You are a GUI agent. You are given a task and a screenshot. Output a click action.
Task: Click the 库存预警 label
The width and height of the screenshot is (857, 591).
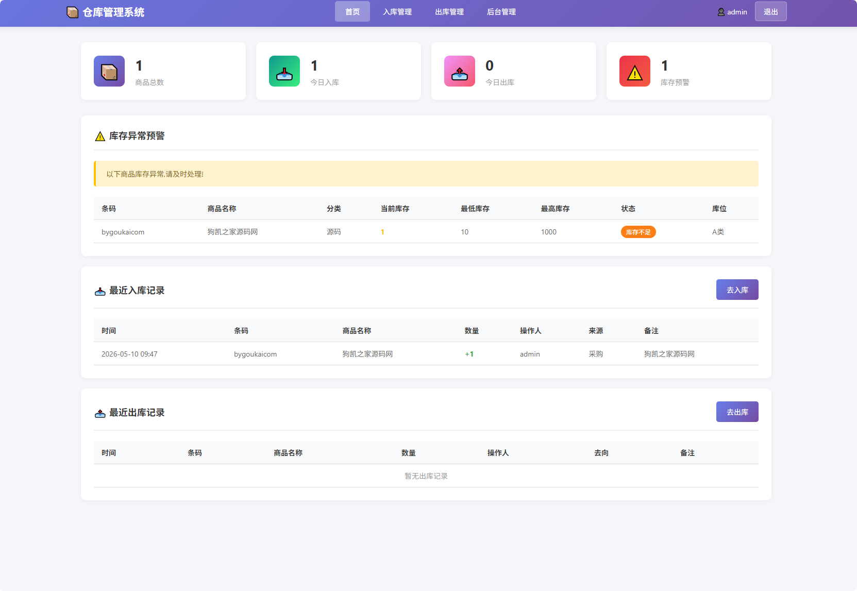pos(675,82)
